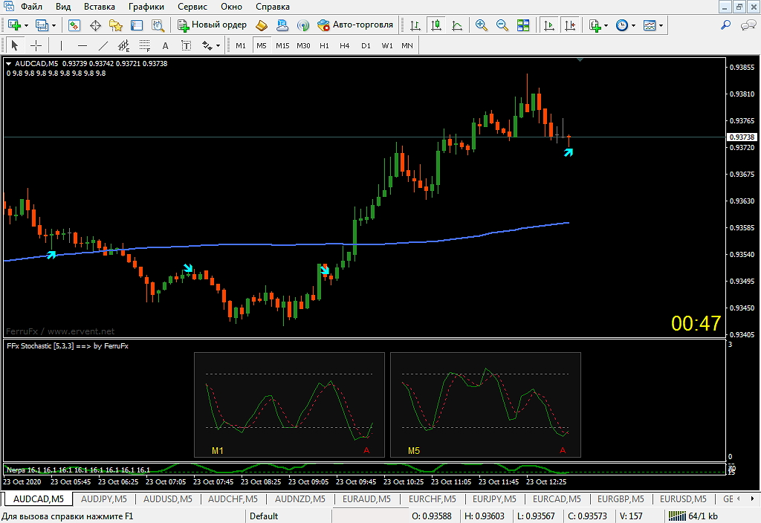Select the Text 'A' drawing tool
This screenshot has width=761, height=523.
point(166,45)
